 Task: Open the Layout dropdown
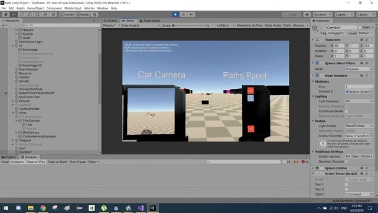tap(366, 14)
